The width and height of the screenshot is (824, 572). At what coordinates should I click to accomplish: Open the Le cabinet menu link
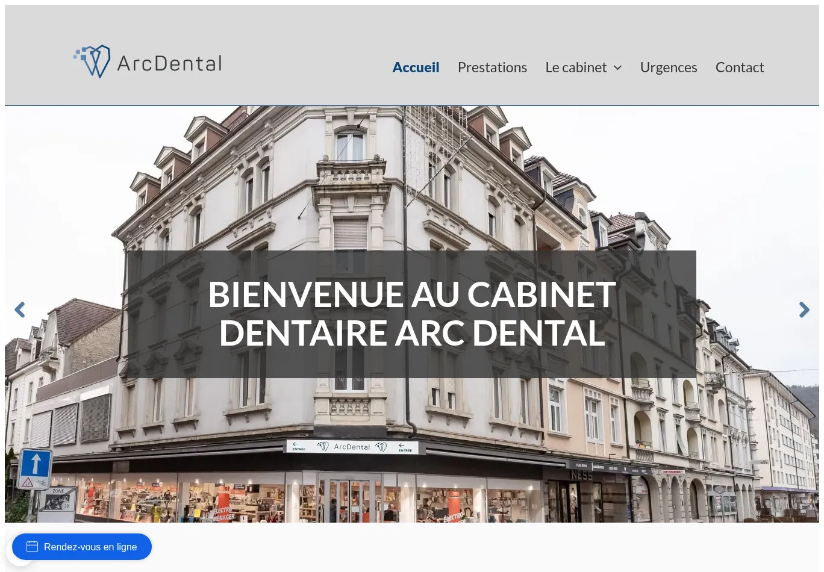coord(575,67)
